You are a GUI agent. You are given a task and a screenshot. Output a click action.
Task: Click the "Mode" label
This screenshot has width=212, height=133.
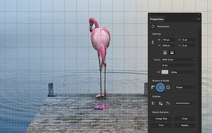[157, 59]
